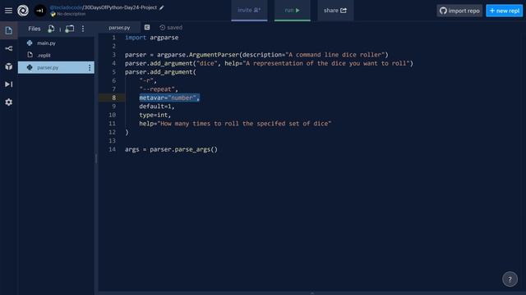Click the saved history indicator
This screenshot has height=295, width=526.
point(171,27)
